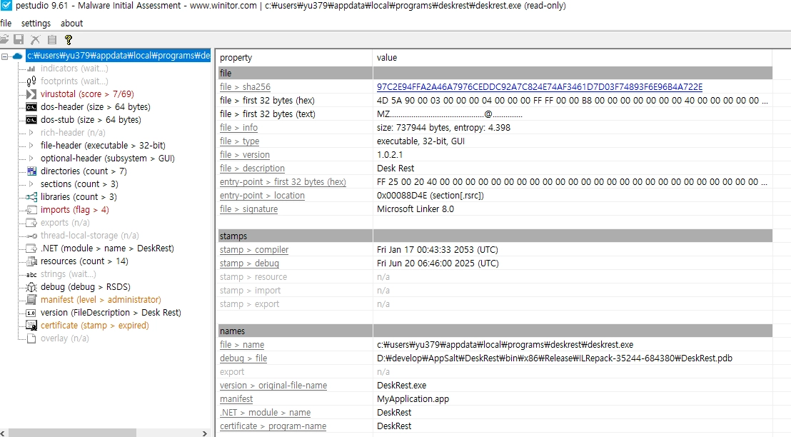
Task: Click the virustotal tree node icon
Action: [31, 94]
